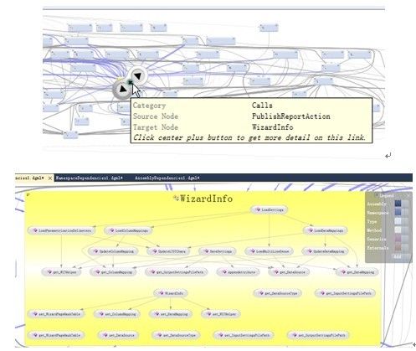The height and width of the screenshot is (351, 416).
Task: Select the UpdateDataMapping node
Action: [x=326, y=251]
